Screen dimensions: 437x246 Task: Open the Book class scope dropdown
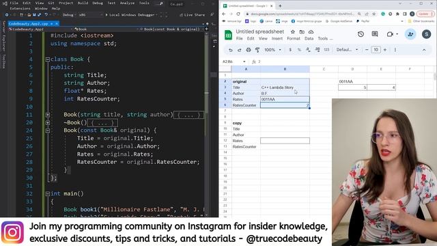pos(106,29)
